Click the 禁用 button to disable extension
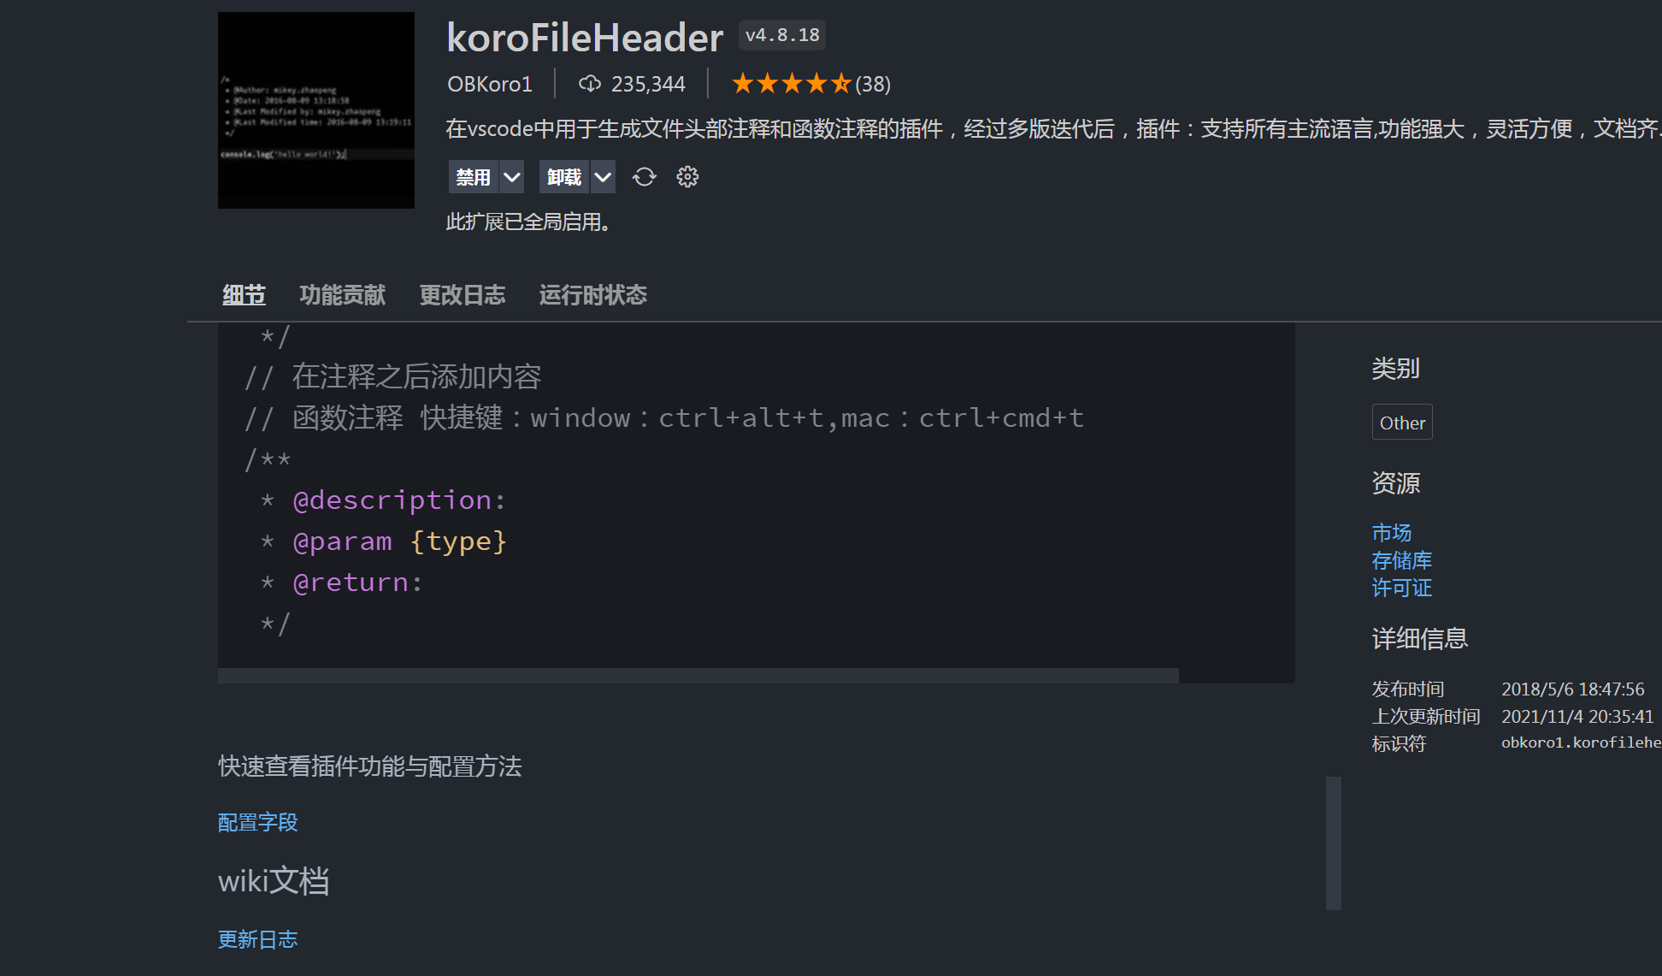 click(x=473, y=176)
